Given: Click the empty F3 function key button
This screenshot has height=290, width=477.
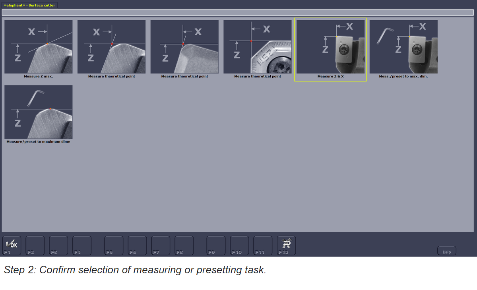Looking at the screenshot, I should [x=59, y=245].
